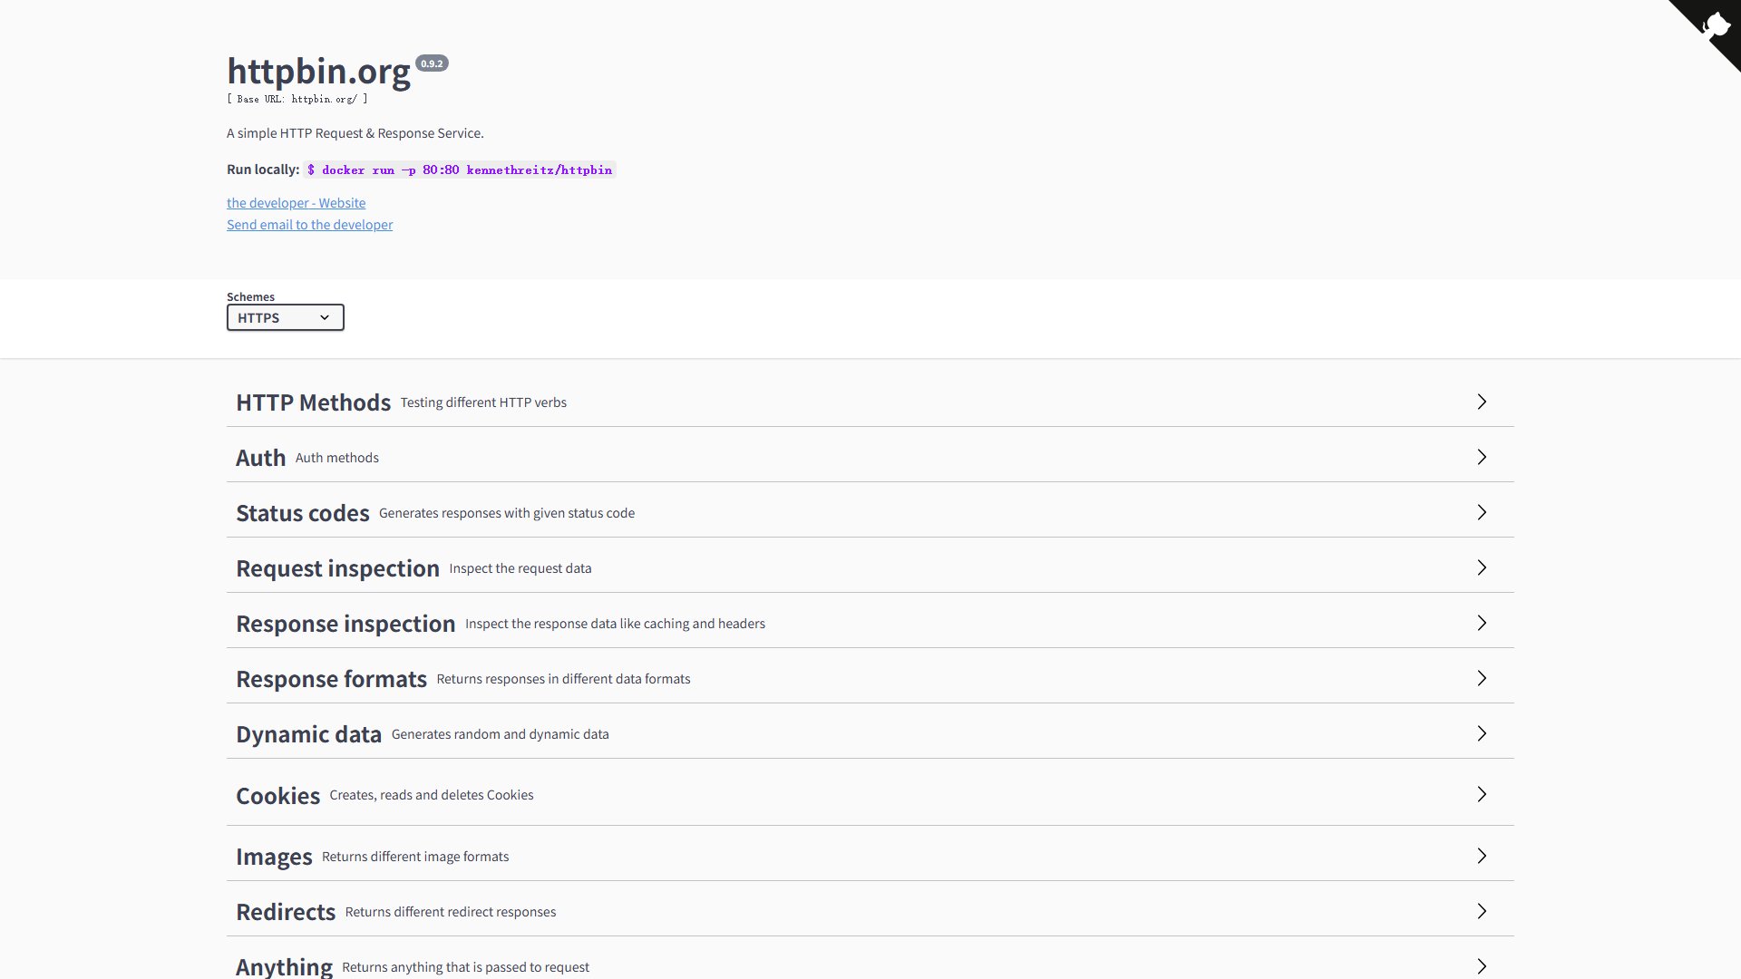Click 'Generates responses with given status code'
1741x979 pixels.
tap(507, 513)
